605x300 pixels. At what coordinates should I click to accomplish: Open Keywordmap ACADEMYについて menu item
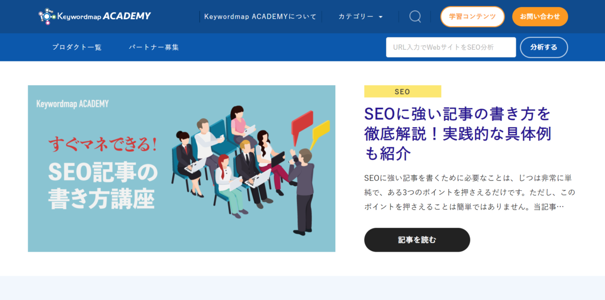click(260, 17)
